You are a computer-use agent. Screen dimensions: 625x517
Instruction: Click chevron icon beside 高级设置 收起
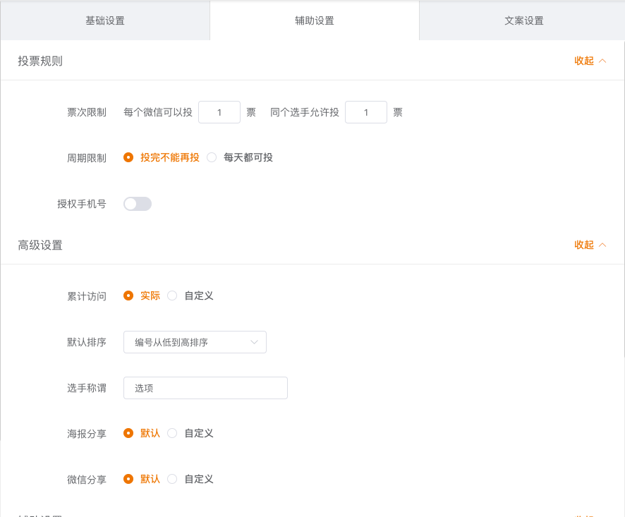click(602, 245)
